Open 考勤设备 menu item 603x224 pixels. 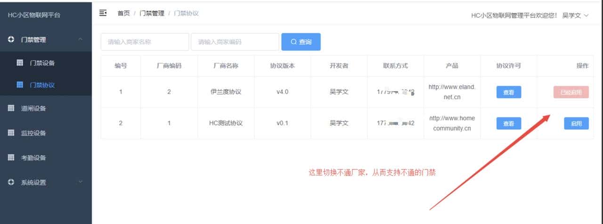46,158
